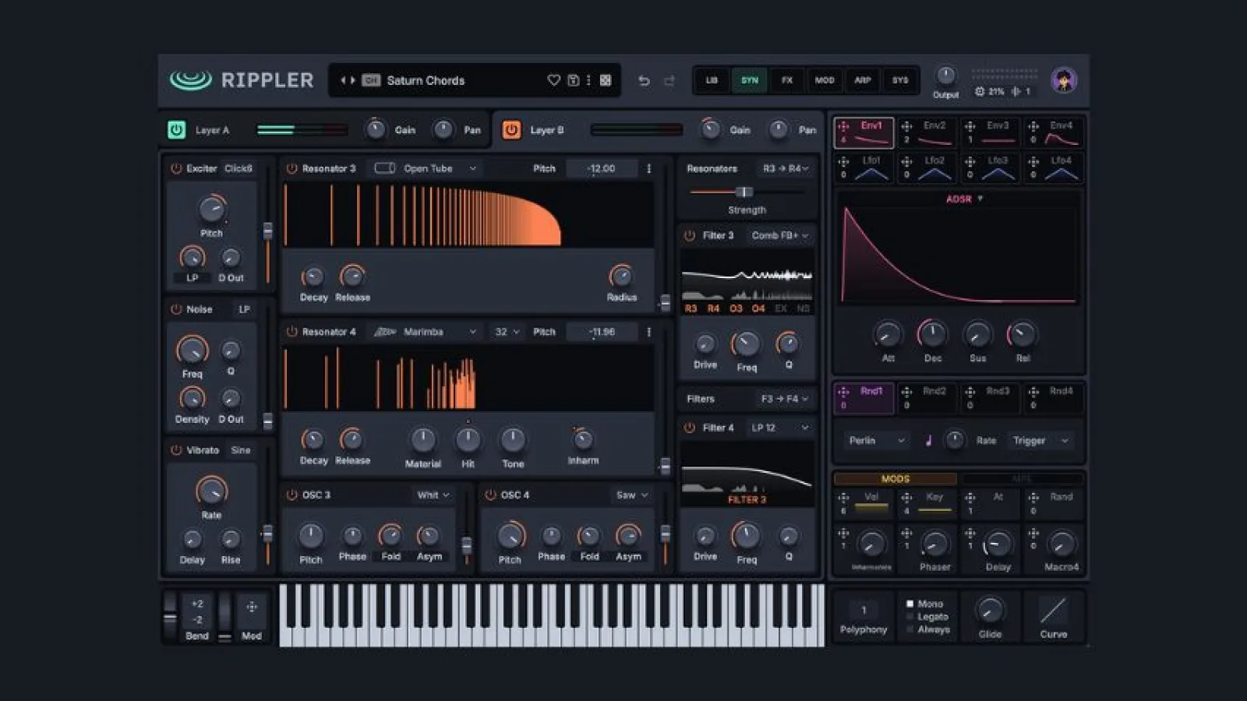Image resolution: width=1247 pixels, height=701 pixels.
Task: Click the Layer A level meter
Action: [x=303, y=129]
